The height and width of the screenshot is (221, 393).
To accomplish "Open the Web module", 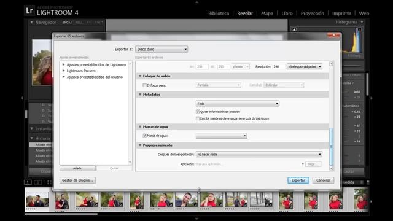I will tap(364, 14).
